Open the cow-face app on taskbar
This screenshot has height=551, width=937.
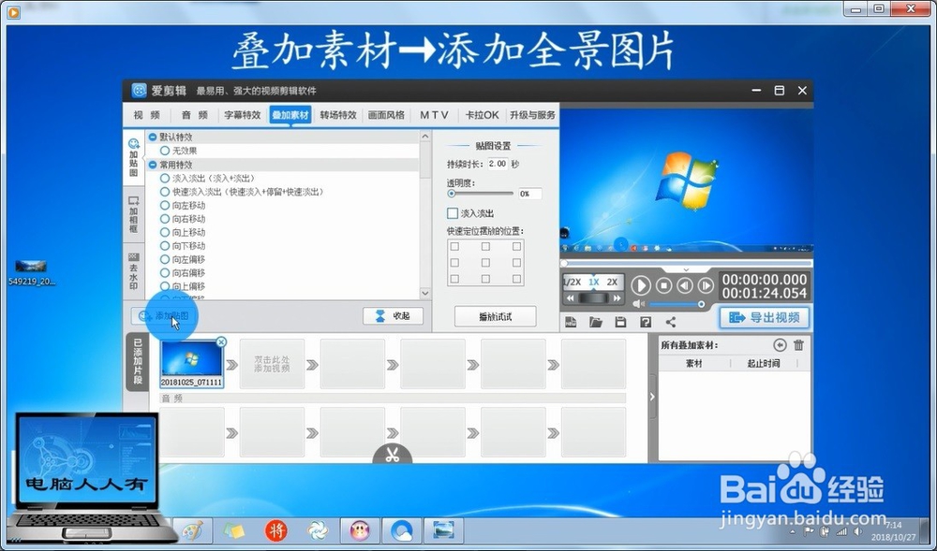click(359, 530)
